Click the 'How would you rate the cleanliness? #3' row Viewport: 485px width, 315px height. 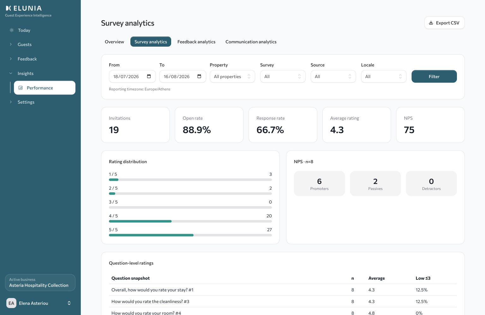point(283,301)
